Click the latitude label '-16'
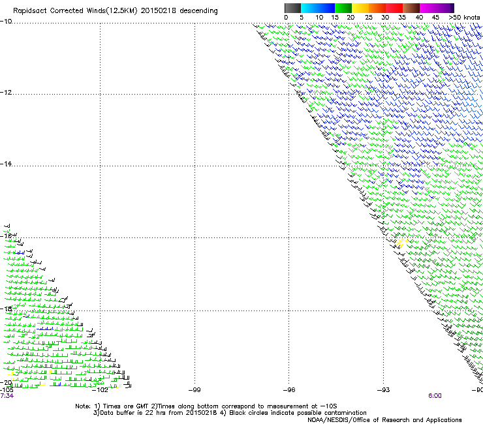 (5, 236)
